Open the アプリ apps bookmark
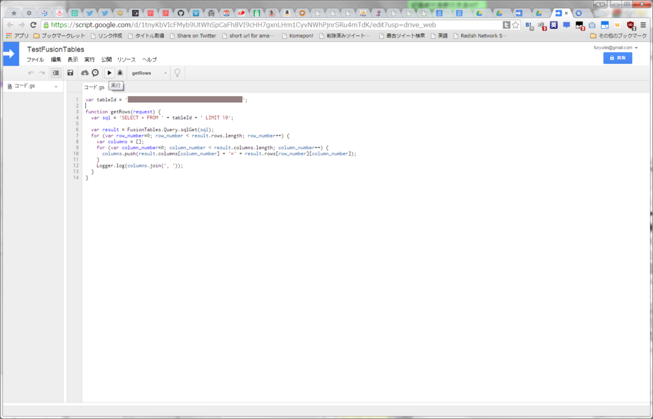The width and height of the screenshot is (653, 419). click(x=17, y=36)
